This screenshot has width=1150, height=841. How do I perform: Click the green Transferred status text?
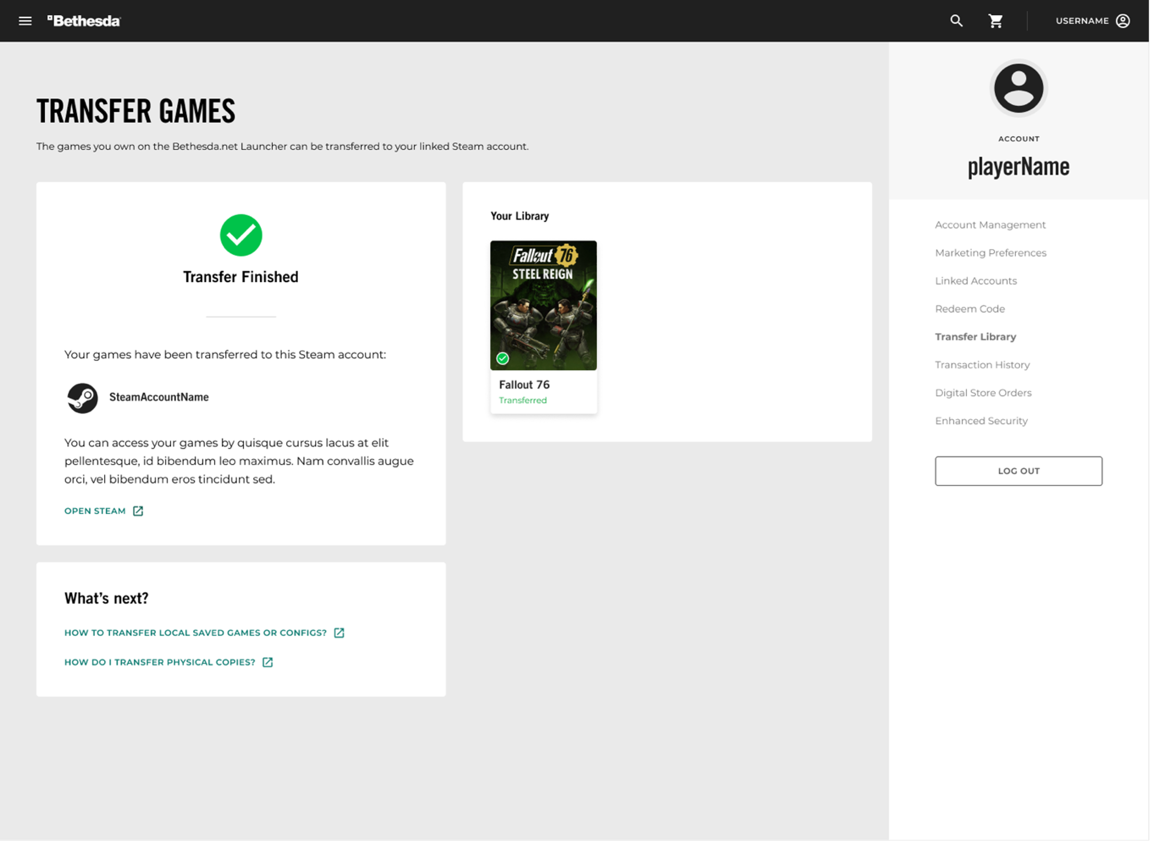(523, 400)
